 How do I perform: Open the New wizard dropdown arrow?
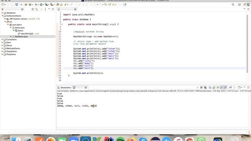(5, 5)
